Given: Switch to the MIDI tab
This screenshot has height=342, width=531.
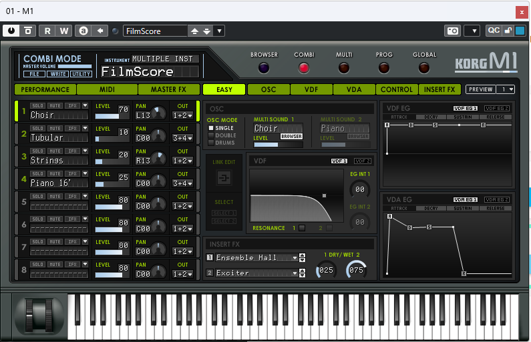Looking at the screenshot, I should (x=107, y=89).
